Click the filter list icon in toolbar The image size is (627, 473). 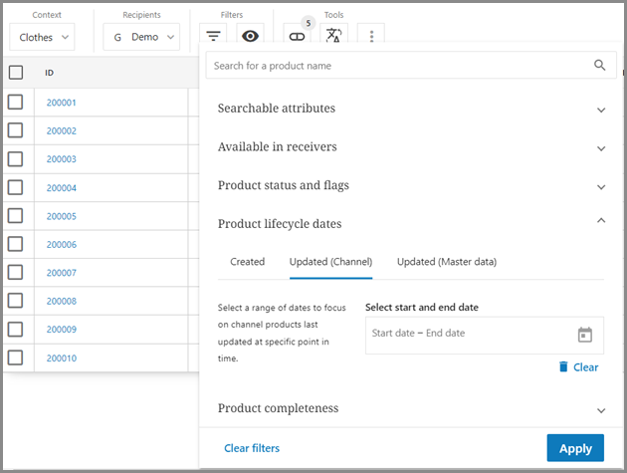tap(212, 37)
